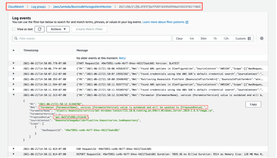Viewport: 277px width, 158px height.
Task: Expand the END RequestId log row
Action: click(14, 149)
